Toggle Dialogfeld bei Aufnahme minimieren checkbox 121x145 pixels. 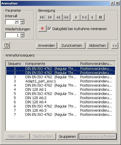tap(49, 29)
